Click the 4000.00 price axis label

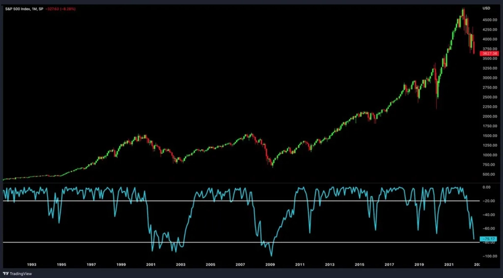[x=490, y=39]
